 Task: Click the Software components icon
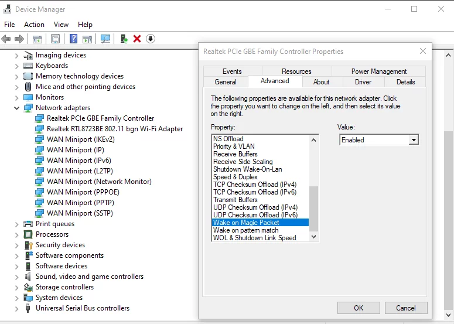28,255
